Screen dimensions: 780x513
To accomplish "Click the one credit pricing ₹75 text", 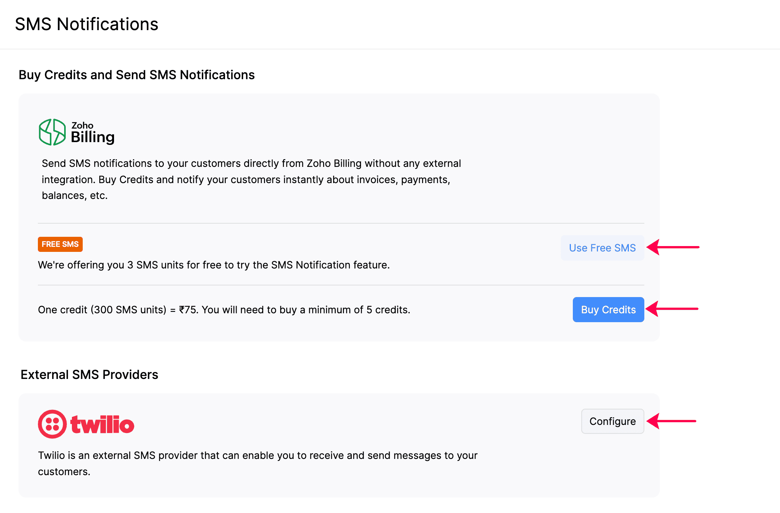I will (x=224, y=310).
